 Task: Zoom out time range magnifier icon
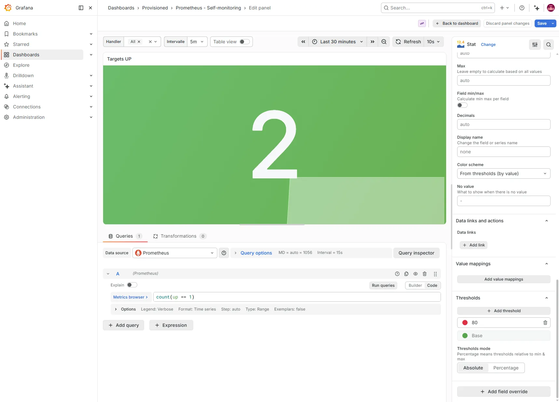click(x=384, y=42)
